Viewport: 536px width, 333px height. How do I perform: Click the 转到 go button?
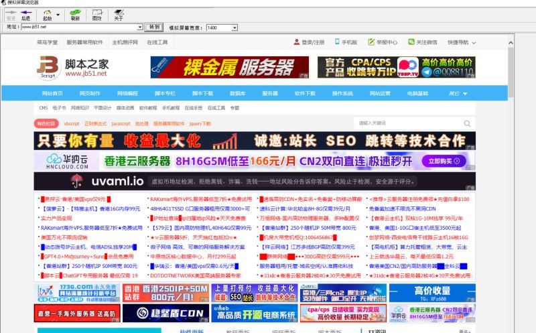click(154, 27)
